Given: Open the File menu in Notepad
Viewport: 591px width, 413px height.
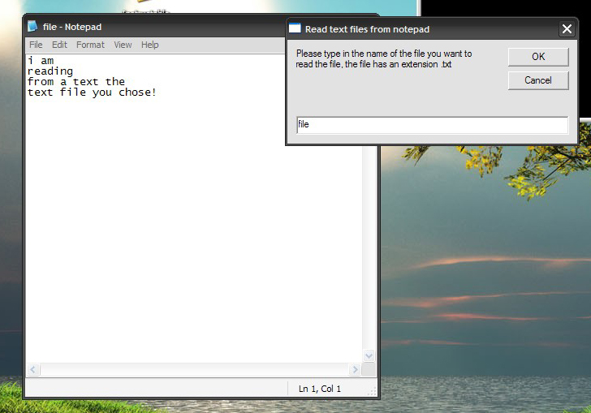Looking at the screenshot, I should pyautogui.click(x=36, y=45).
